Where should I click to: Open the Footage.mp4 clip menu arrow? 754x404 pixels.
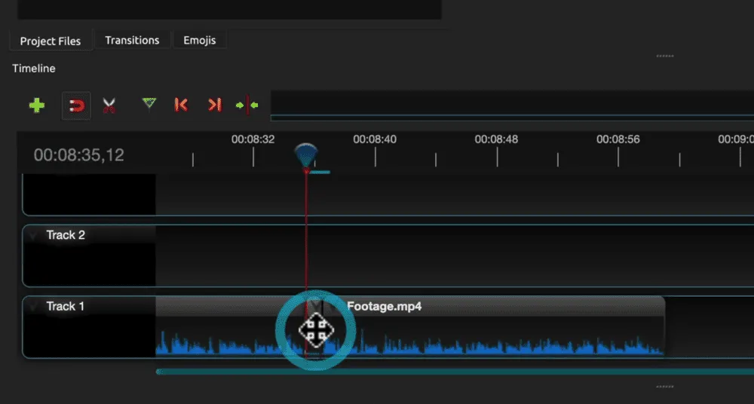point(317,306)
